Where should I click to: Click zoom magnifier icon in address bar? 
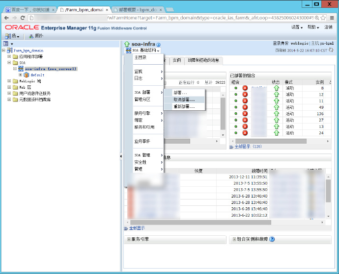pyautogui.click(x=317, y=18)
